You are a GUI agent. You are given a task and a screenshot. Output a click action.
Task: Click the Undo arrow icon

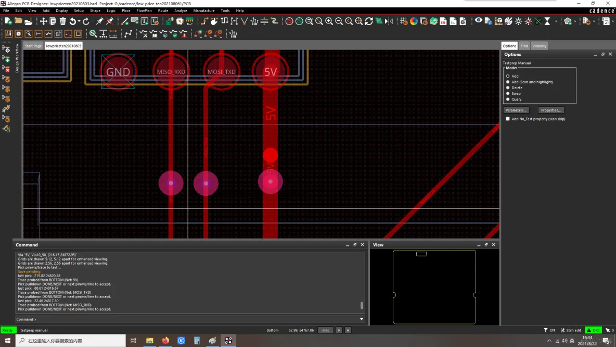[73, 21]
